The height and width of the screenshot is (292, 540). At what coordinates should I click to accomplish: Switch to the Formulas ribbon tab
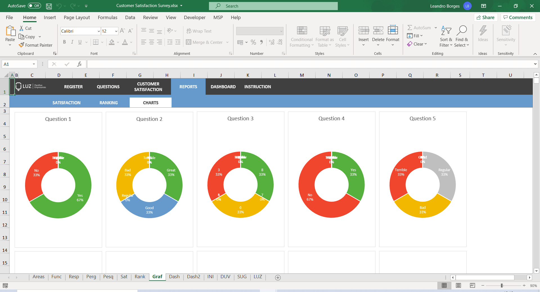pyautogui.click(x=107, y=17)
